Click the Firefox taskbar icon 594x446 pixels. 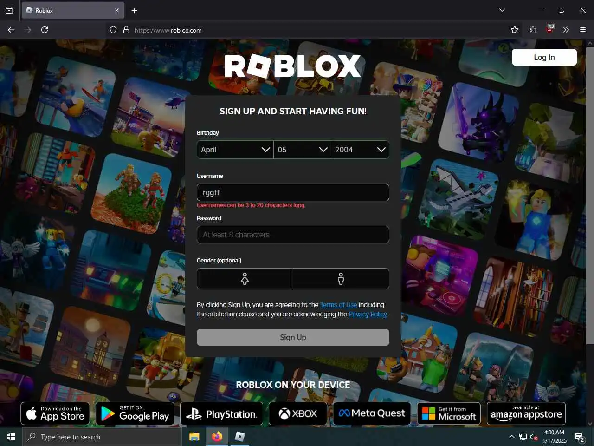click(217, 437)
